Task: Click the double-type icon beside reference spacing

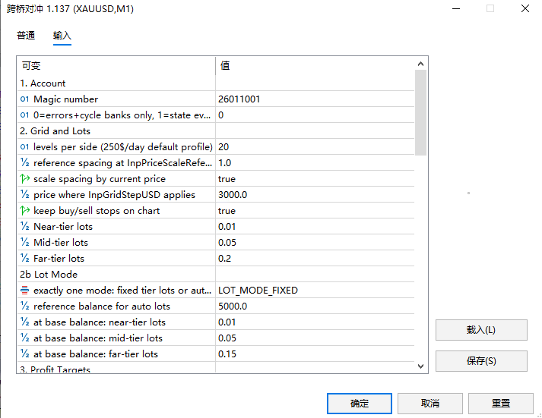Action: click(24, 163)
